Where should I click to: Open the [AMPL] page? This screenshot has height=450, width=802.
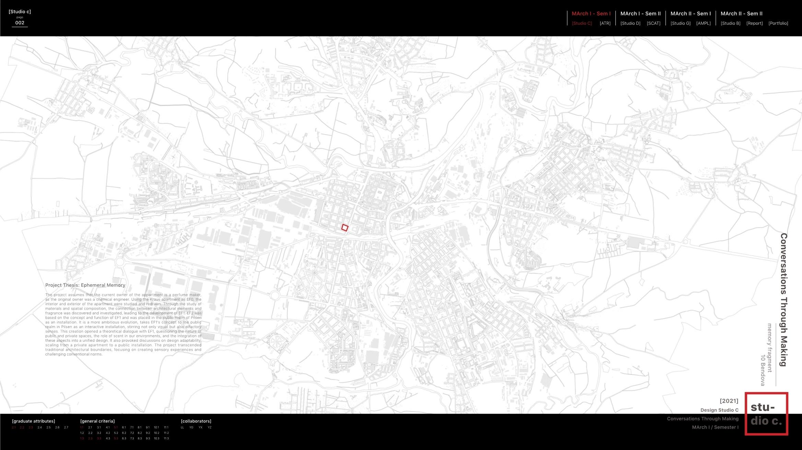pos(703,23)
